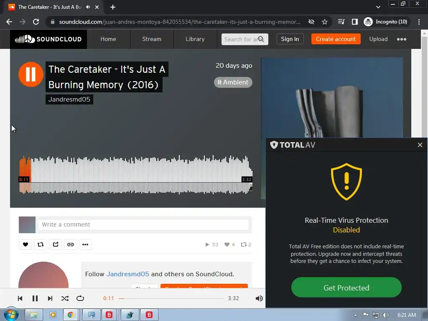The image size is (428, 321).
Task: View the 53 plays statistic
Action: [x=211, y=245]
